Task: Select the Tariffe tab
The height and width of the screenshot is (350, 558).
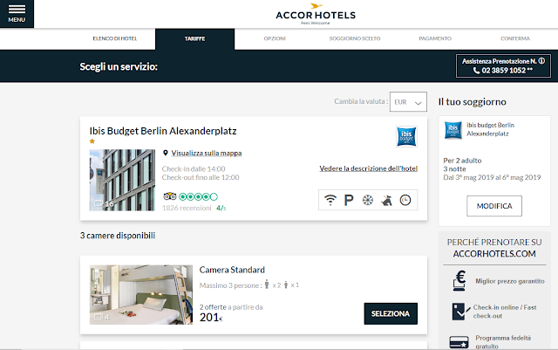Action: click(x=194, y=39)
